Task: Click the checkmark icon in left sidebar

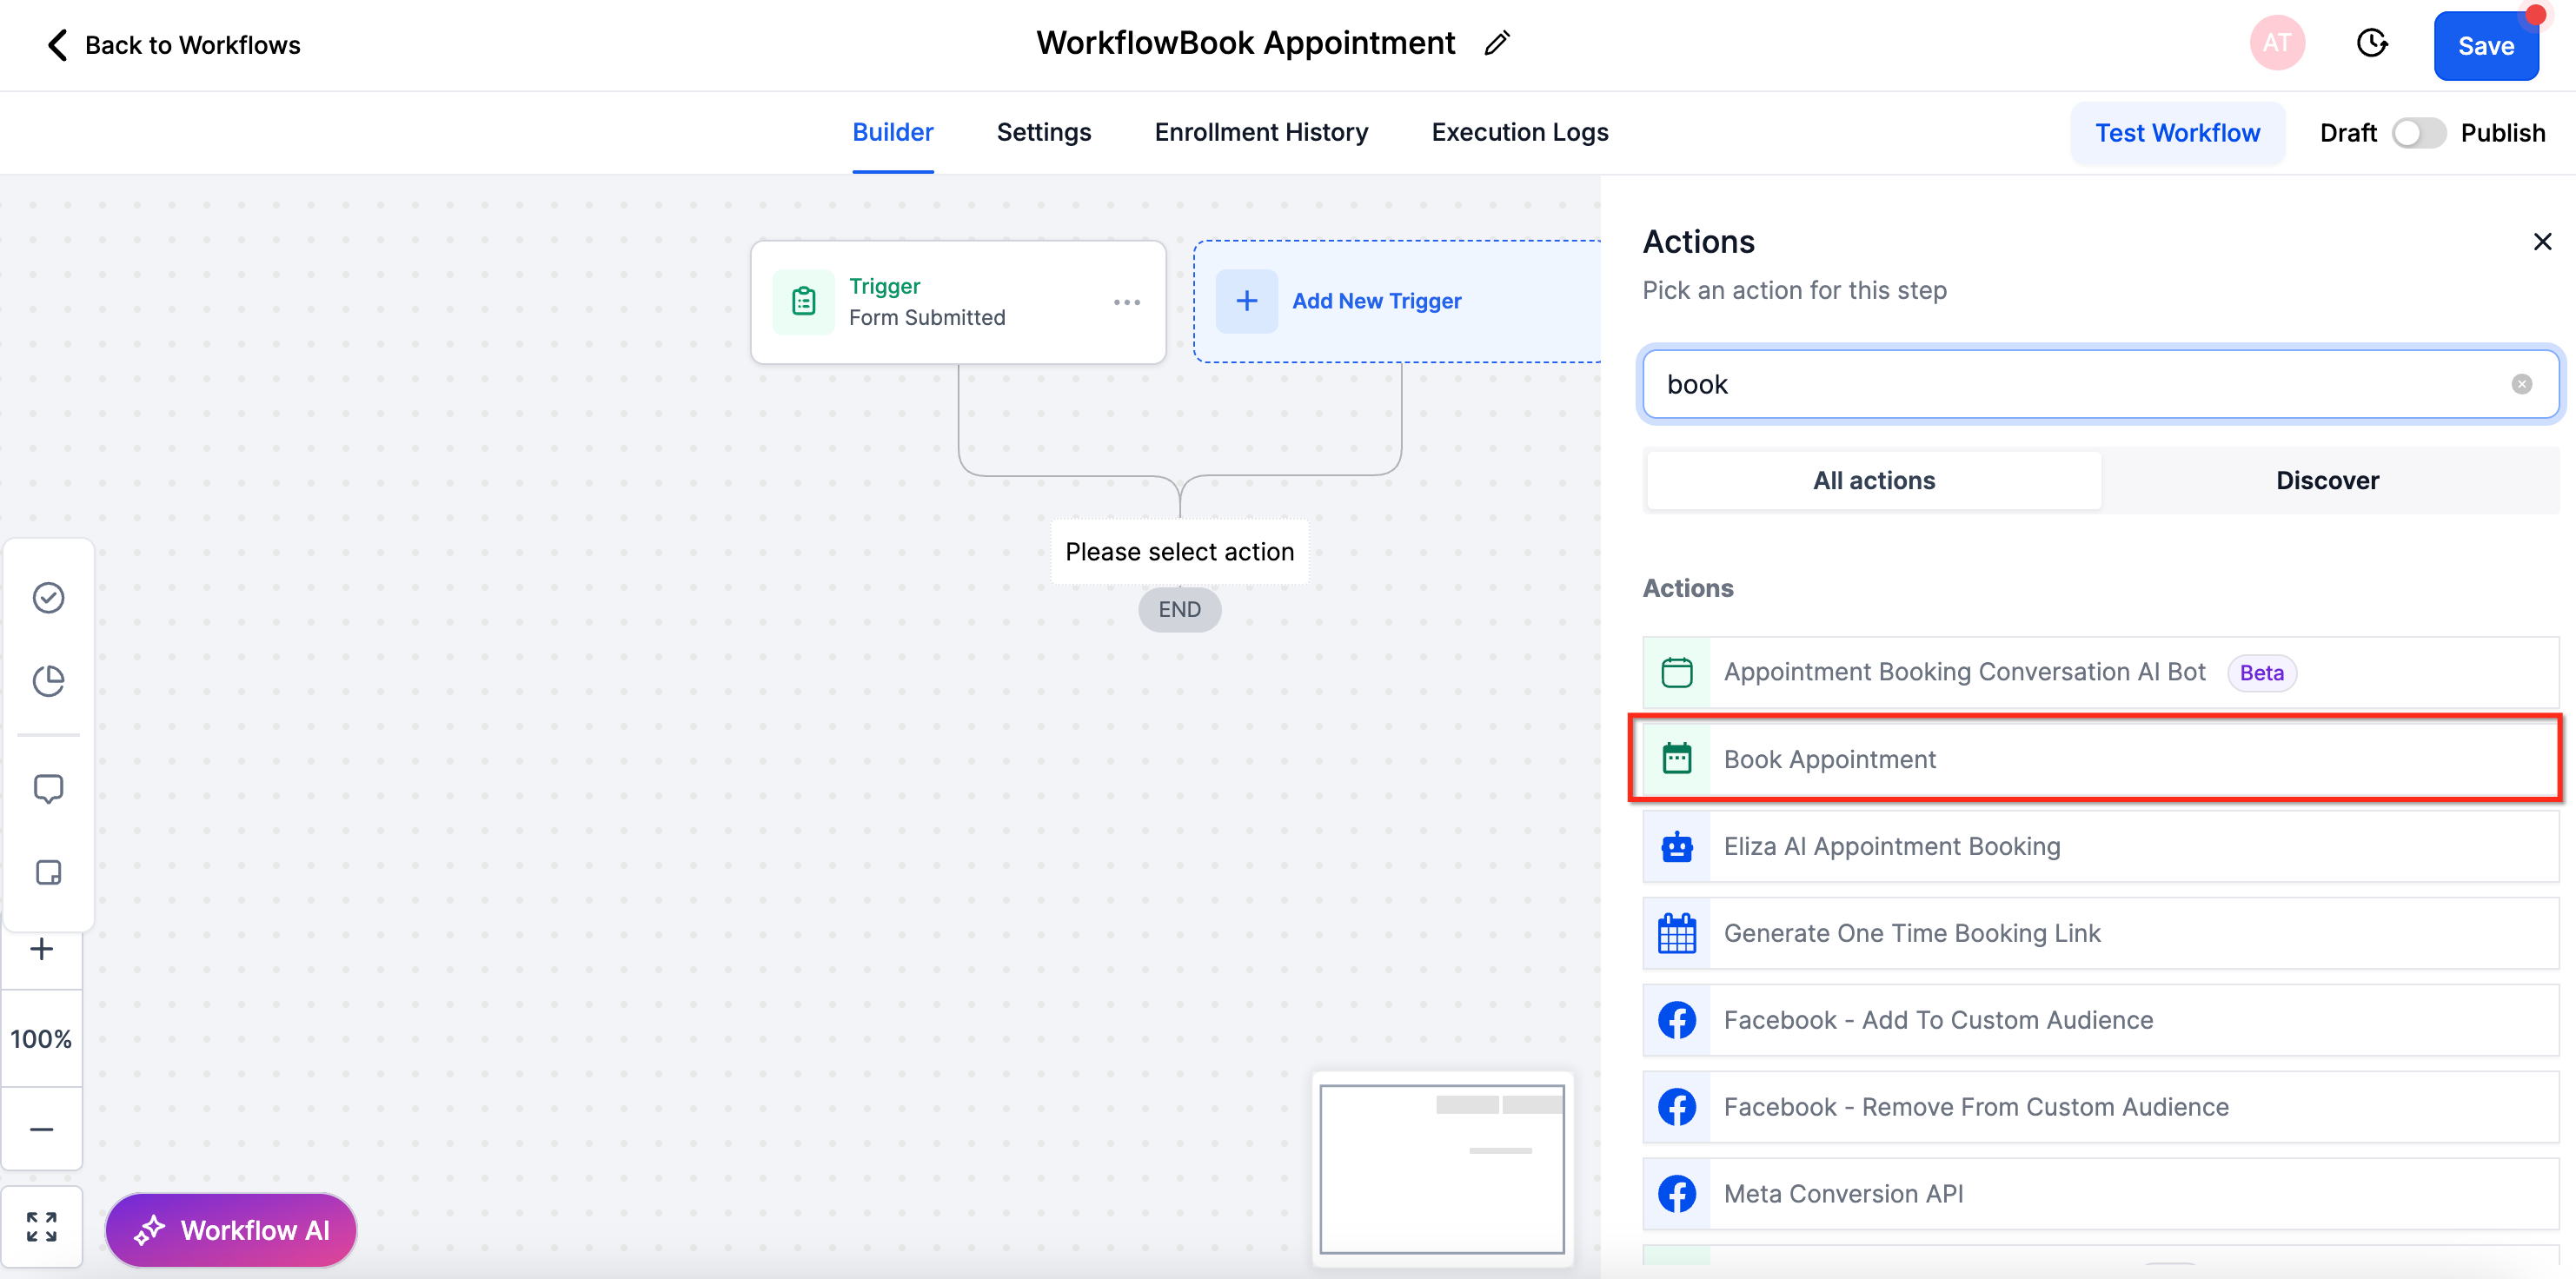Action: [x=48, y=597]
